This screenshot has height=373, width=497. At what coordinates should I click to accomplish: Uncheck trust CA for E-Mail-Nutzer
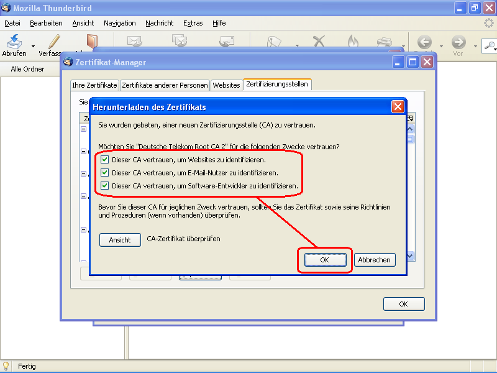click(104, 173)
